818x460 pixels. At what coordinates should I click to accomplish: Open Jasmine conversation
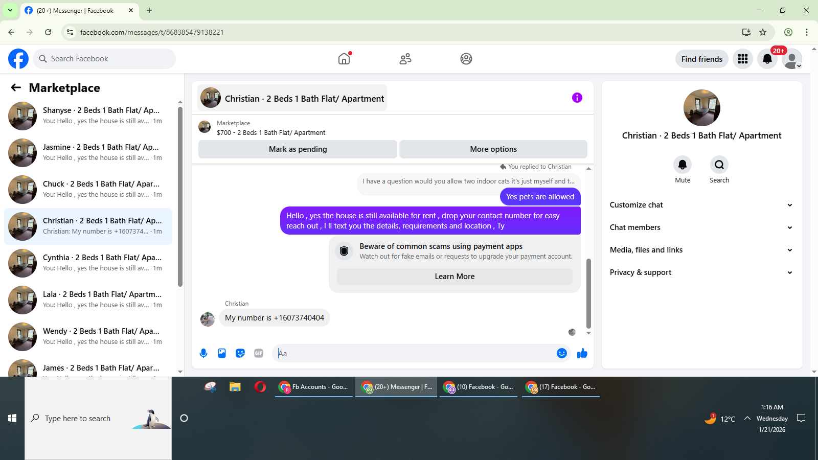(x=88, y=153)
